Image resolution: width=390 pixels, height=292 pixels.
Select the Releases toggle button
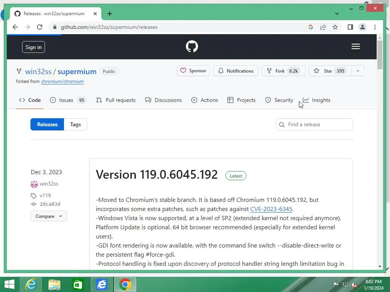pos(47,124)
